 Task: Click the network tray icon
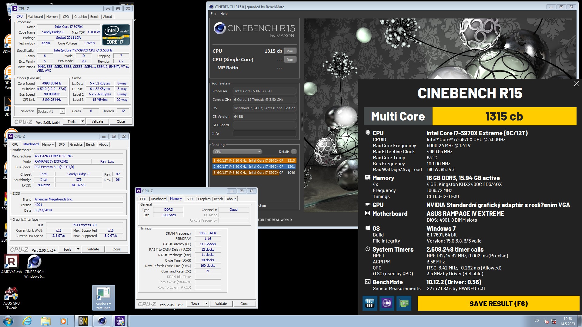click(x=554, y=322)
